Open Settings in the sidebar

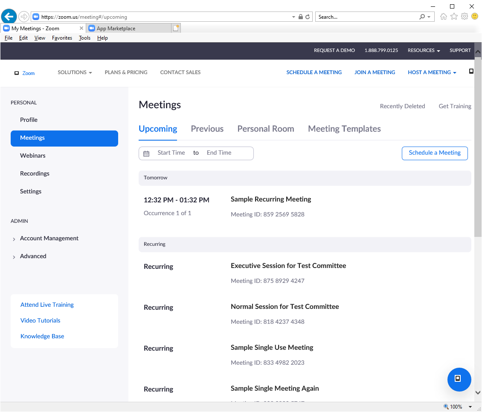(30, 191)
